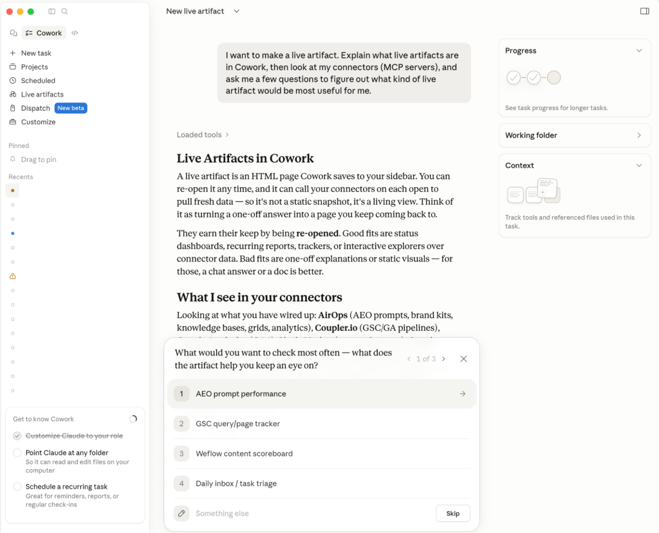Open the New live artifact title dropdown
659x533 pixels.
click(x=237, y=12)
